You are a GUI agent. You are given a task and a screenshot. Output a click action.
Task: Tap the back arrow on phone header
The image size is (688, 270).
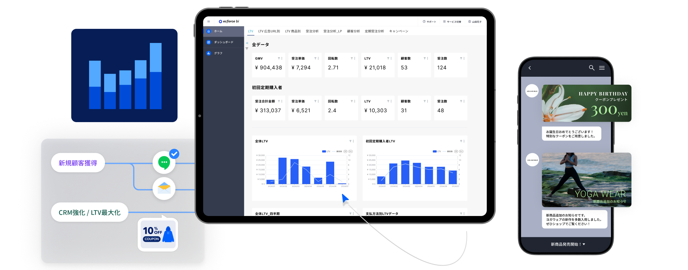[530, 68]
